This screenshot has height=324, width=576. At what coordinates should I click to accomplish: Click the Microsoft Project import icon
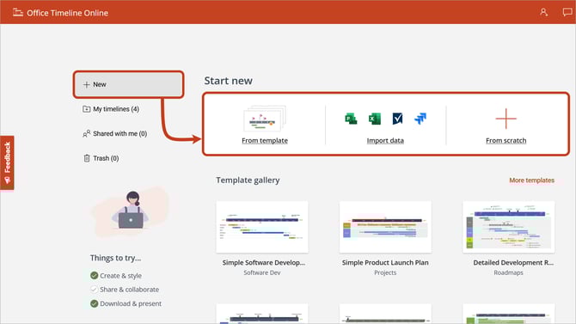pyautogui.click(x=351, y=119)
